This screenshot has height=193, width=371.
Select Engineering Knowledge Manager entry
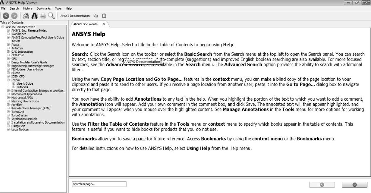pyautogui.click(x=33, y=66)
